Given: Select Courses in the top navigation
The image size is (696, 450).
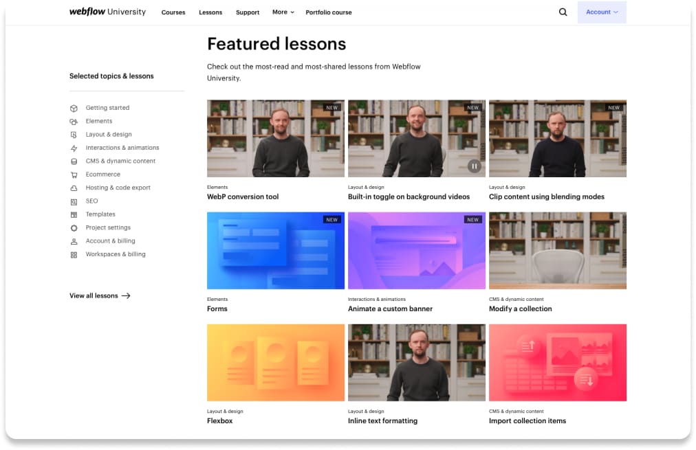Looking at the screenshot, I should tap(173, 12).
